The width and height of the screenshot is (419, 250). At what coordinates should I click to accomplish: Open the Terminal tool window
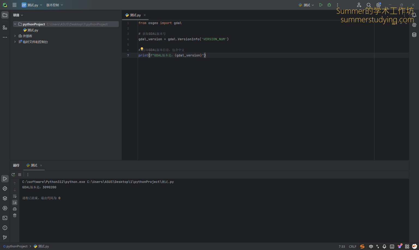(x=5, y=218)
